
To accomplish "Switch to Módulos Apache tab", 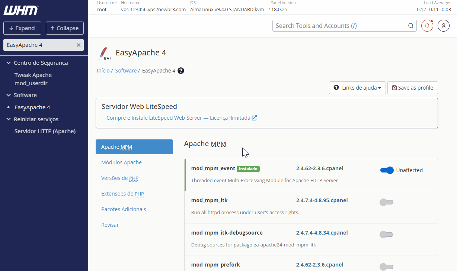I will (121, 162).
